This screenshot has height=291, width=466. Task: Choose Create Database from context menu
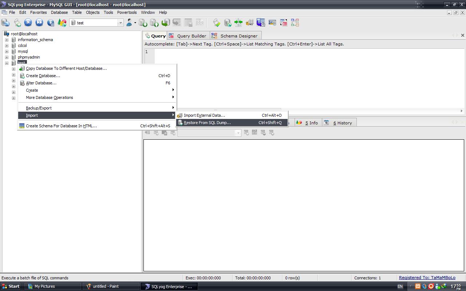97,76
